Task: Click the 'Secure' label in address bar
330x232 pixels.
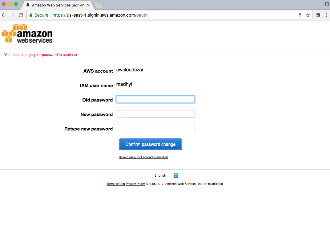Action: coord(41,15)
